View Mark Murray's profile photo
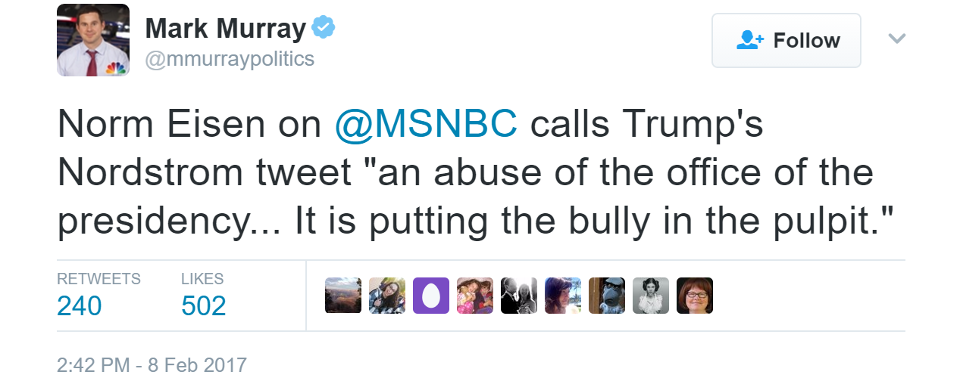Screen dimensions: 960x378 click(x=93, y=40)
